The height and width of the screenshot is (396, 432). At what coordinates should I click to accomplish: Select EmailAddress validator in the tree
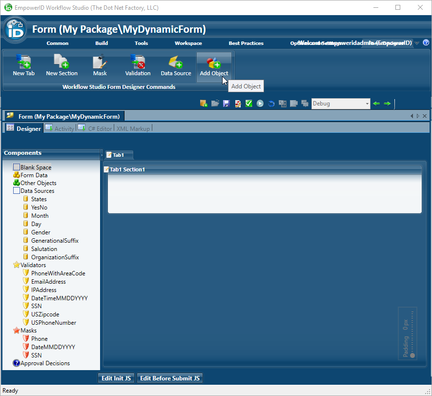[x=48, y=282]
